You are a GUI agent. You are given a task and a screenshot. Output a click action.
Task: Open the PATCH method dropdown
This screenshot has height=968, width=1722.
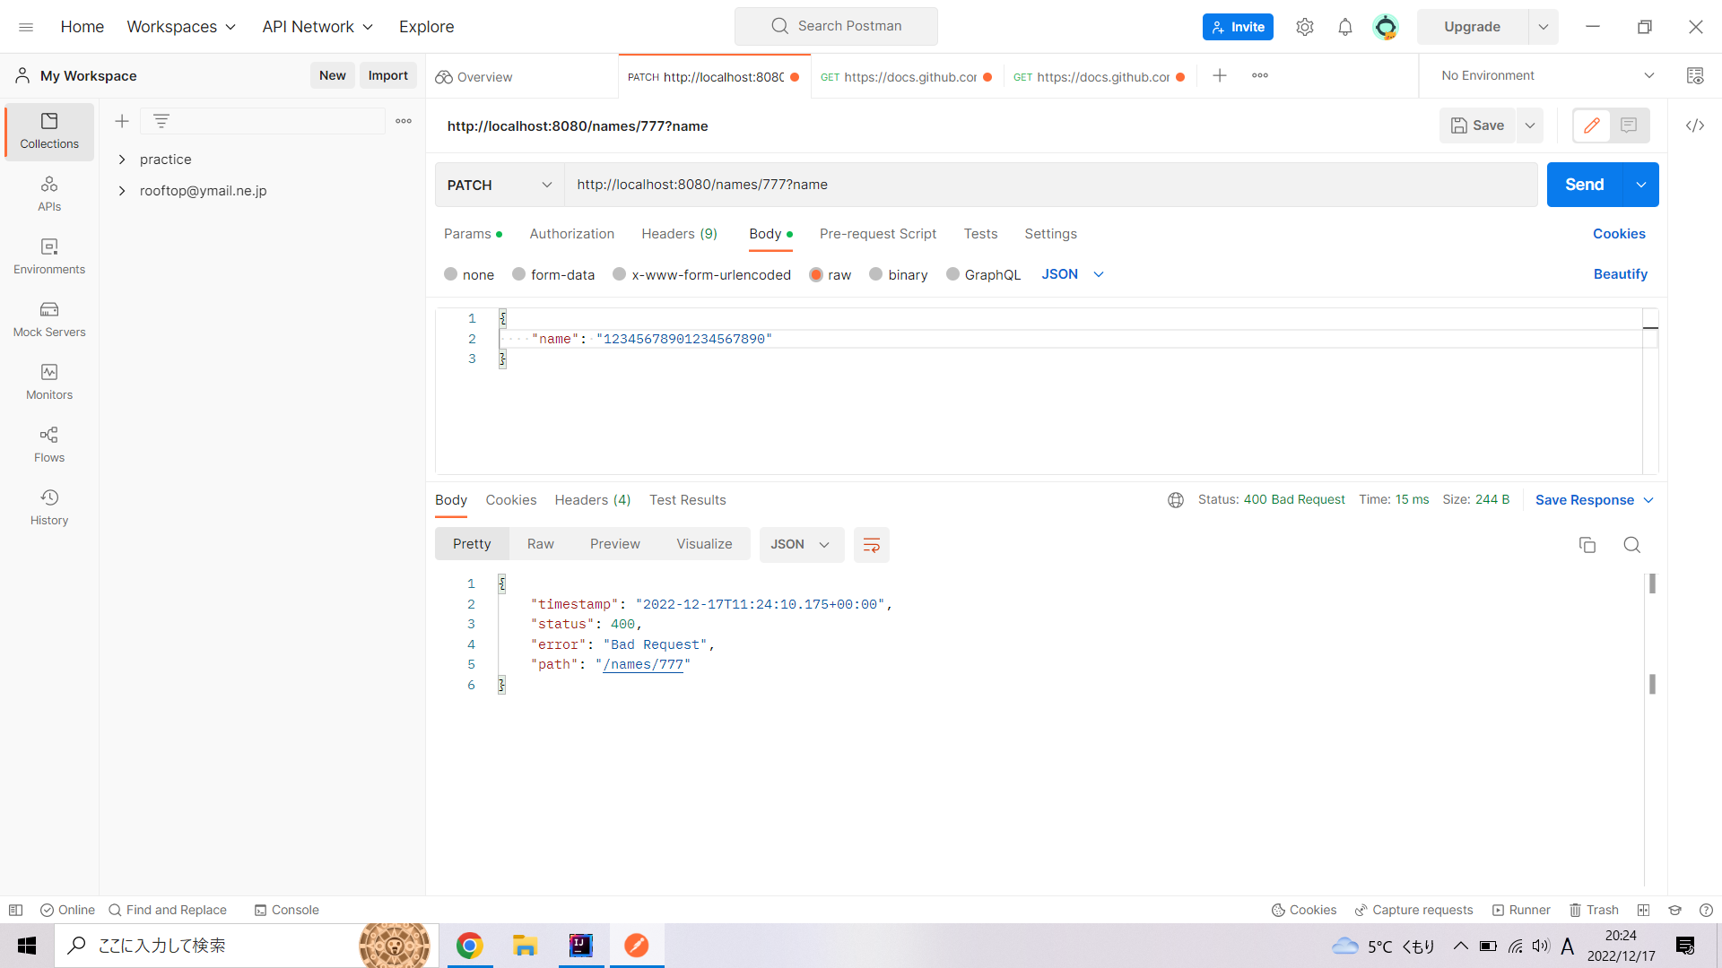tap(499, 185)
